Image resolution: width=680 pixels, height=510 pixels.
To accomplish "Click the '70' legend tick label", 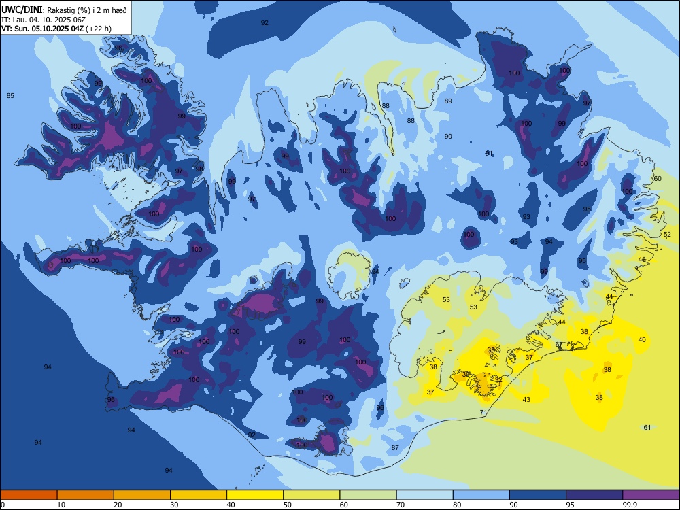I will point(401,505).
